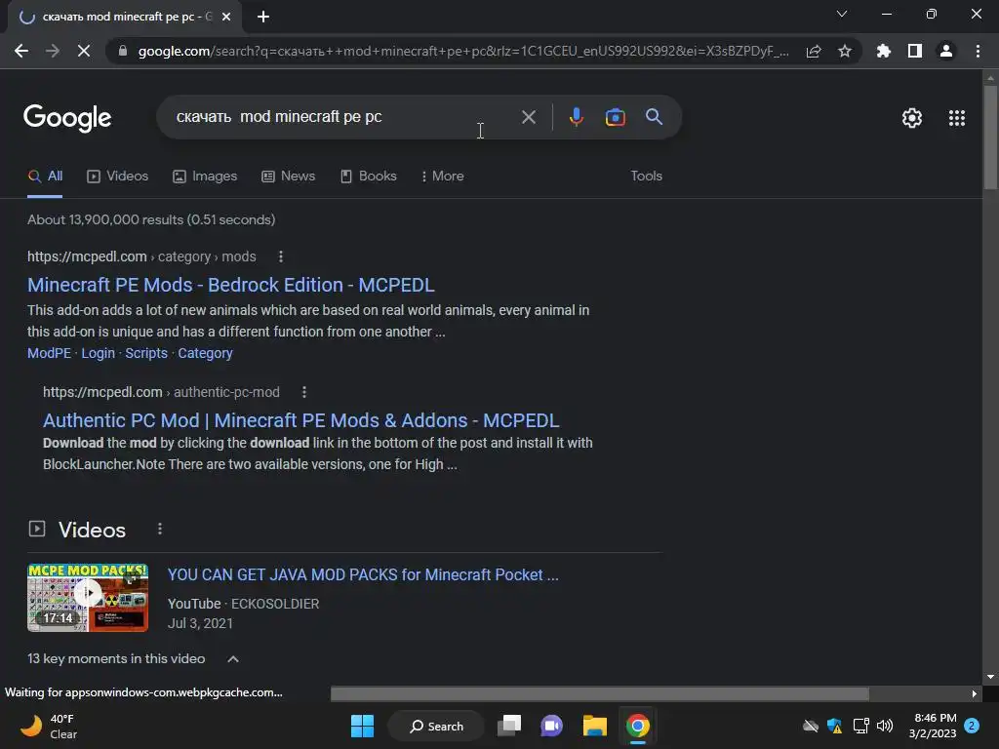Click the vertical page scrollbar thumb
Image resolution: width=999 pixels, height=749 pixels.
pos(989,137)
